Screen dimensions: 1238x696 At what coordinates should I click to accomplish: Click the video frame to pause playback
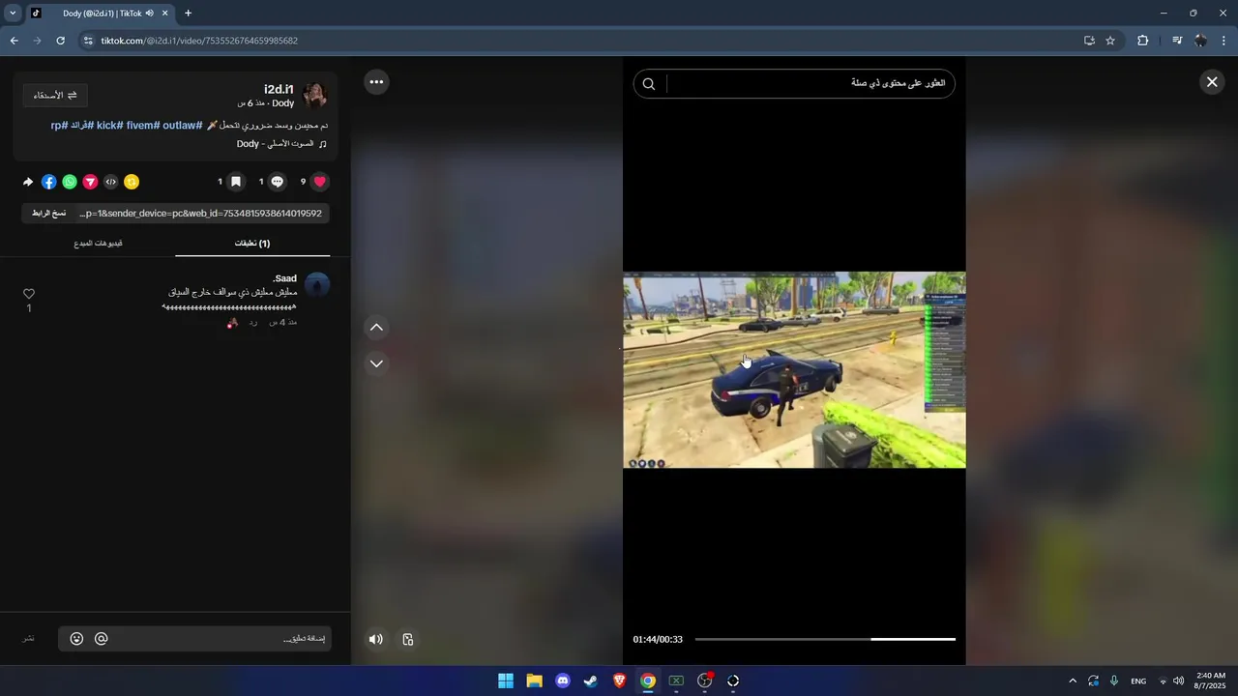tap(794, 370)
